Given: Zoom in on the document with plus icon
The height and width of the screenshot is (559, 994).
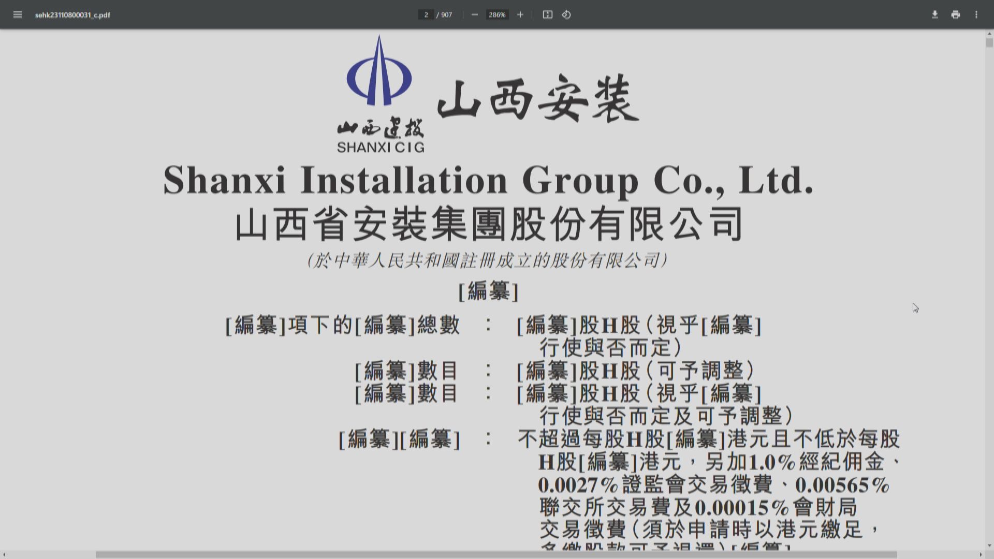Looking at the screenshot, I should coord(520,14).
